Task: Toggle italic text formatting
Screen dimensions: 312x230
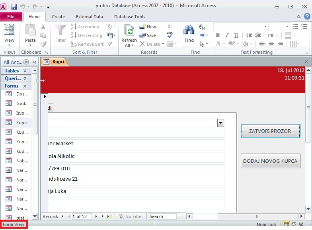Action: (227, 35)
